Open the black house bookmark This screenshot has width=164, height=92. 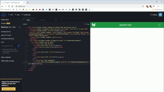click(x=33, y=10)
